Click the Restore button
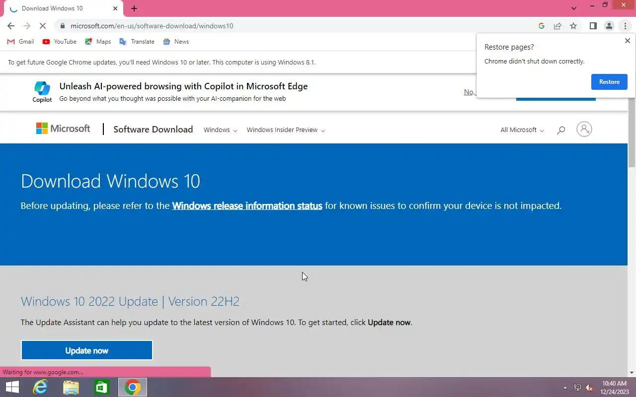The image size is (636, 397). click(609, 82)
